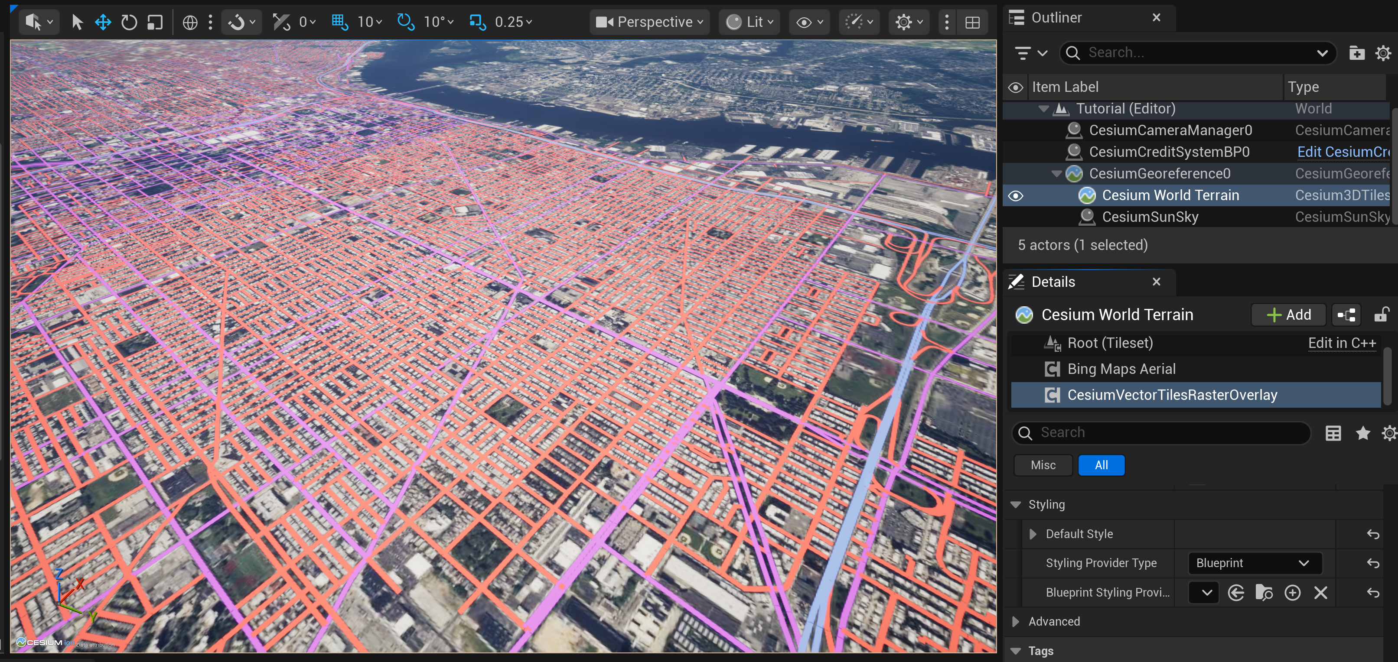This screenshot has height=662, width=1398.
Task: Click the Add component button
Action: pos(1288,315)
